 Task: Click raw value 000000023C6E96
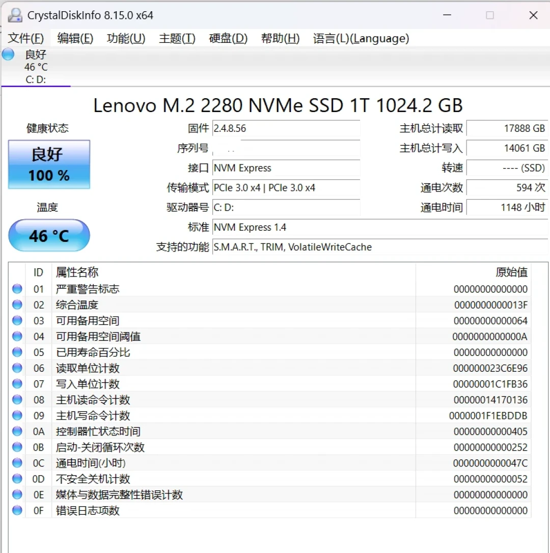pos(490,368)
